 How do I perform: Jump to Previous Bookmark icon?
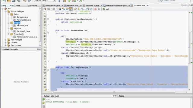pyautogui.click(x=75, y=9)
